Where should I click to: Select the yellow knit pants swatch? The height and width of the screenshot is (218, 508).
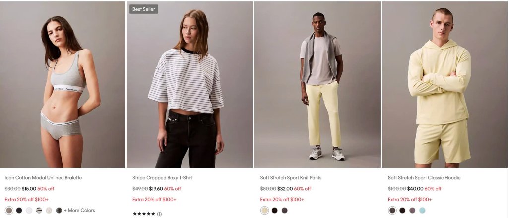tap(265, 210)
